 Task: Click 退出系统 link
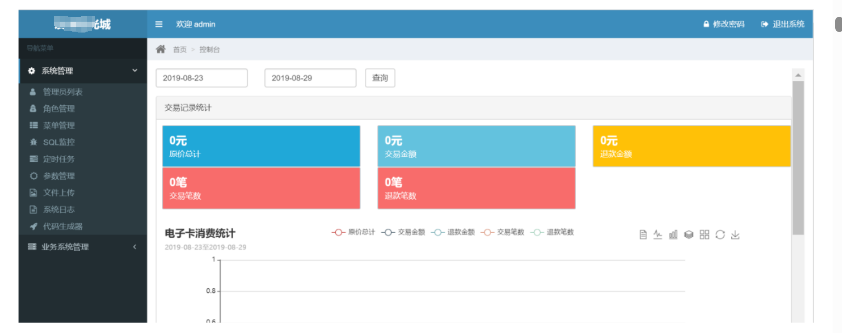[788, 24]
